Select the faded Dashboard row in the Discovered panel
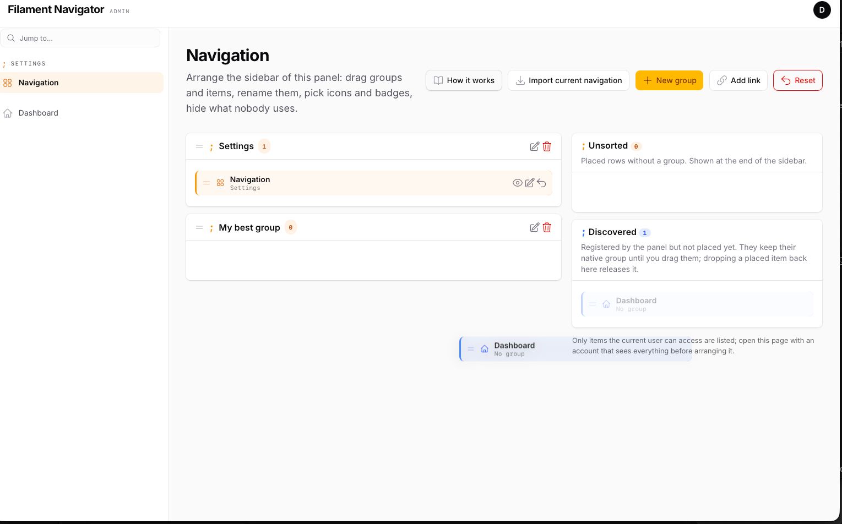This screenshot has height=524, width=842. [x=697, y=304]
